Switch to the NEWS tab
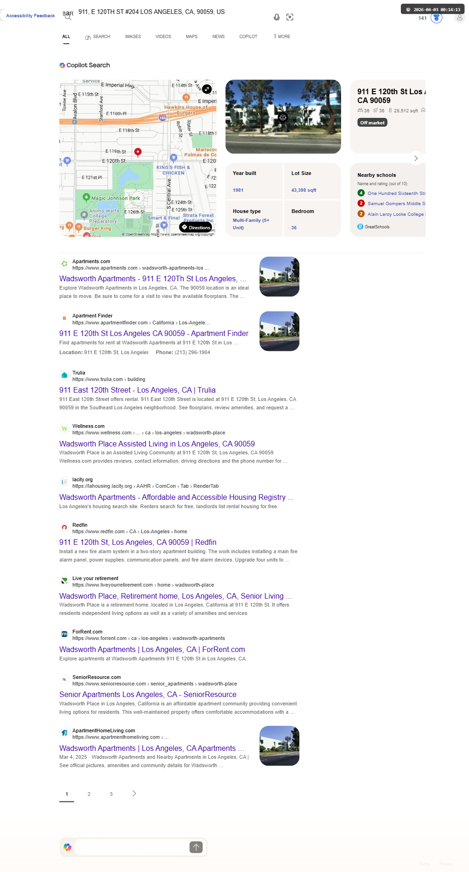Screen dimensions: 469x872 click(218, 37)
